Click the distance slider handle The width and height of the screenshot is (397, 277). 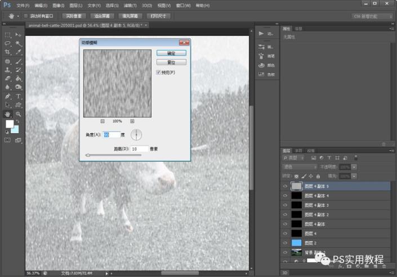pyautogui.click(x=88, y=155)
